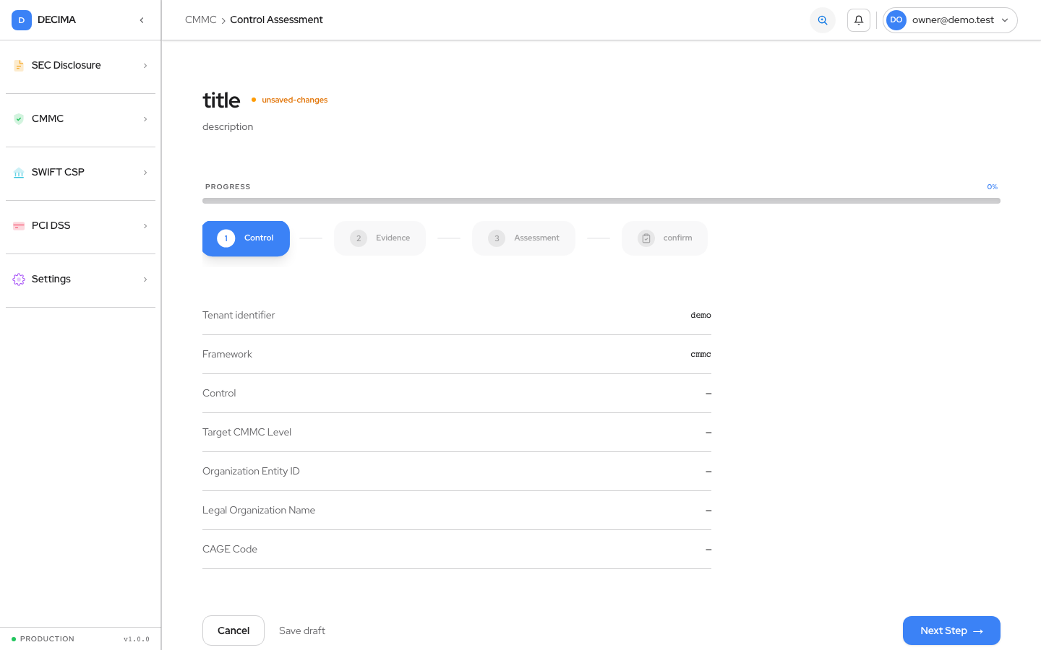1041x650 pixels.
Task: Open the owner@demo.test account dropdown
Action: pos(950,20)
